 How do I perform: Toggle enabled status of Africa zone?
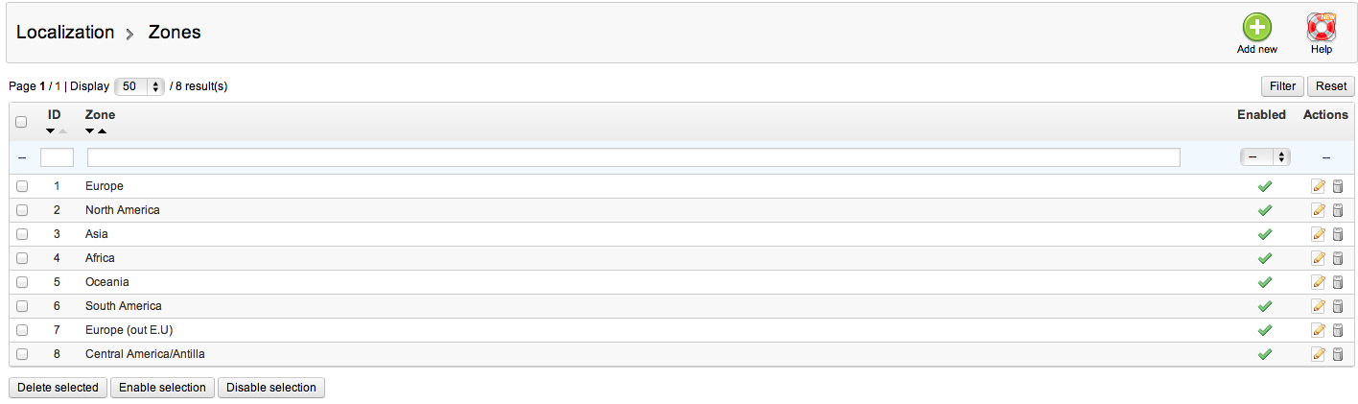pos(1264,258)
